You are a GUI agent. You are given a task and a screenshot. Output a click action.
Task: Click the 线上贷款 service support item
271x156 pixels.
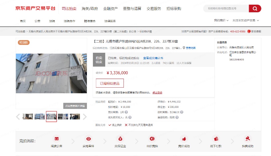[115, 125]
